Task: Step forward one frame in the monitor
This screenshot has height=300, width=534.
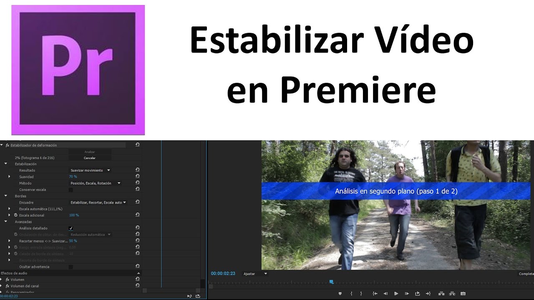Action: pyautogui.click(x=407, y=293)
